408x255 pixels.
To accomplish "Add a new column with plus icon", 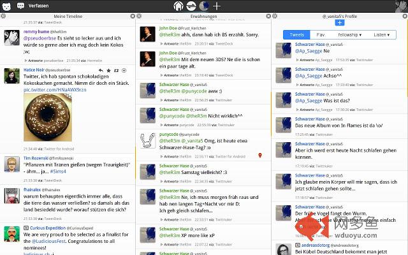I will pos(217,6).
